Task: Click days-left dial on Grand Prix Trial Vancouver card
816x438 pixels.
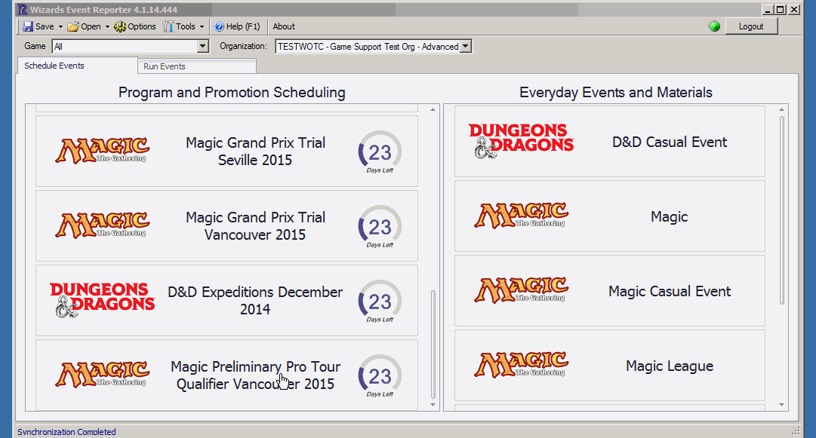Action: pos(380,226)
